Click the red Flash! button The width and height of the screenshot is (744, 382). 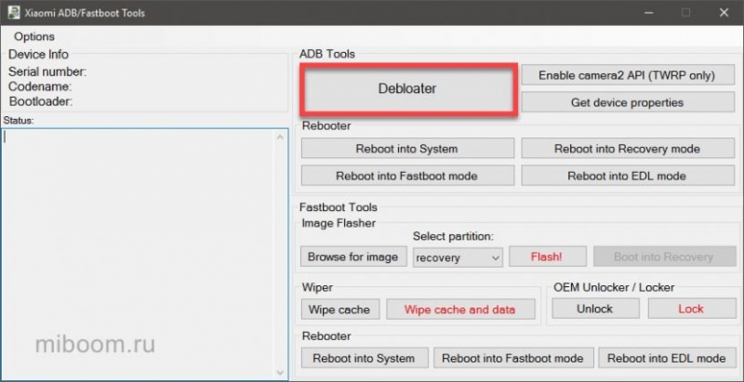click(x=547, y=257)
